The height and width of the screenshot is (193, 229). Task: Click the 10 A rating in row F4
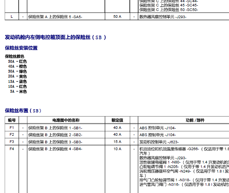point(117,149)
